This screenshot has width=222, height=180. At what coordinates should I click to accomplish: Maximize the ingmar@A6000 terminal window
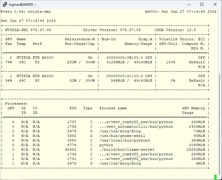coord(202,4)
